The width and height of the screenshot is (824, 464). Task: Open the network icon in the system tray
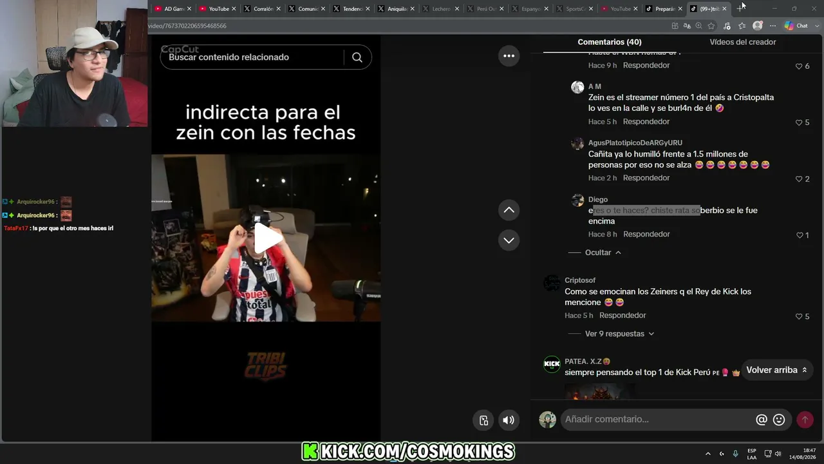point(768,454)
